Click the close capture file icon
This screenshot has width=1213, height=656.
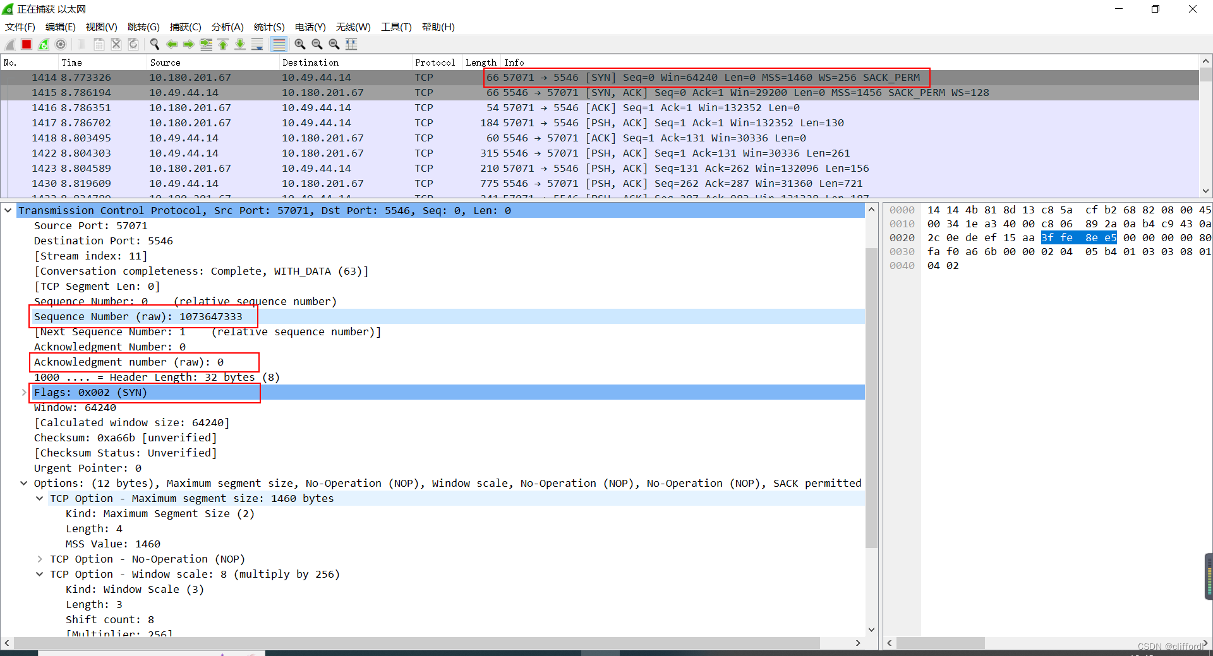(x=116, y=44)
